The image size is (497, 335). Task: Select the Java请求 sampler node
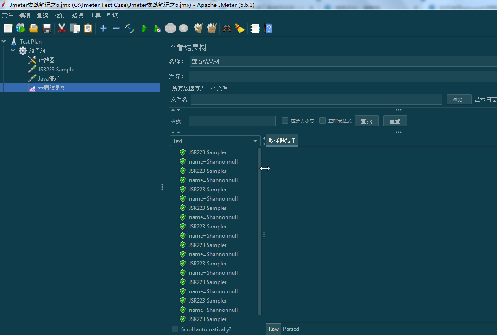[x=49, y=79]
